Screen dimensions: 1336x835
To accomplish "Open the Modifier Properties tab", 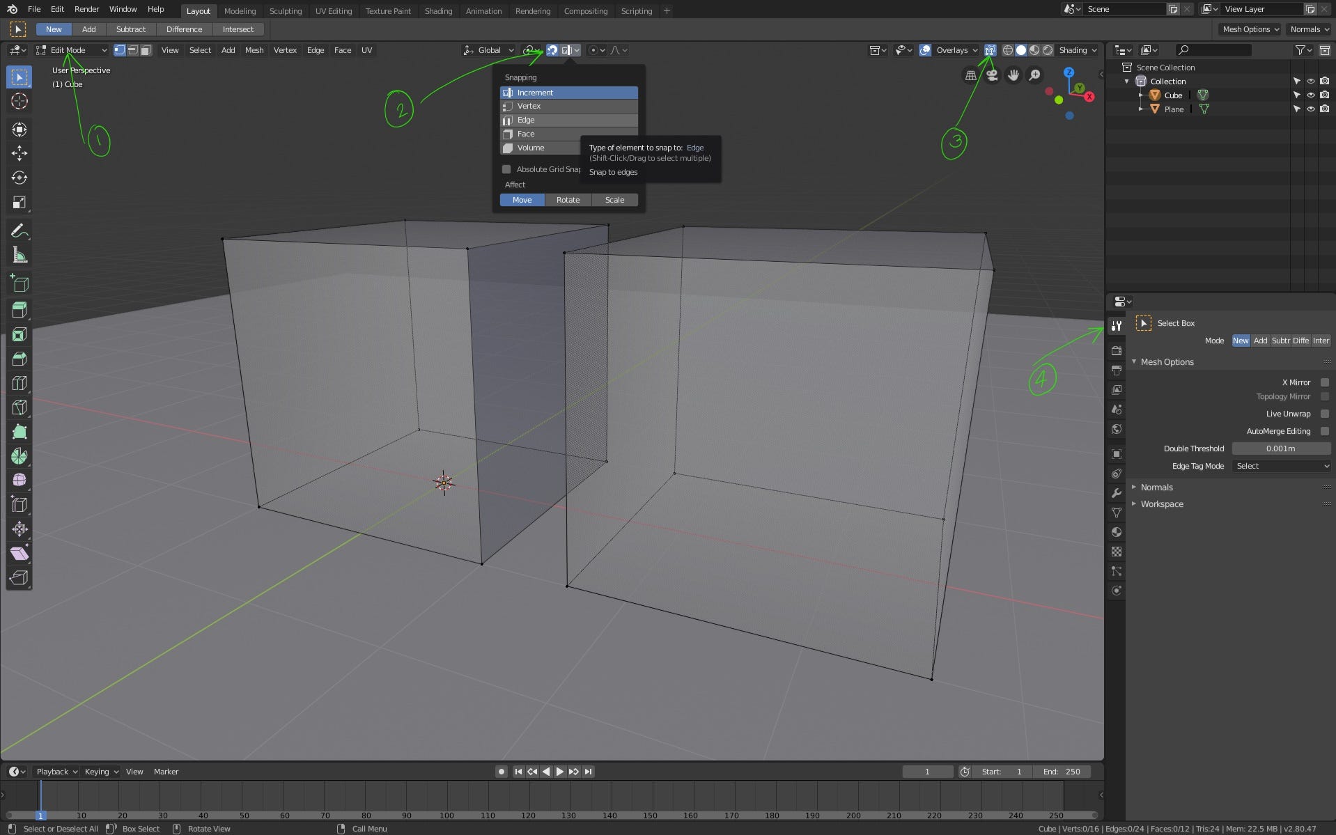I will click(x=1117, y=493).
